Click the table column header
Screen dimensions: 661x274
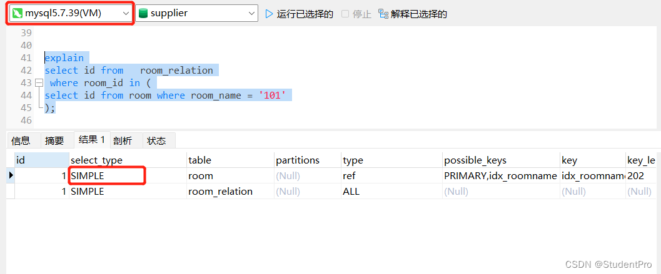230,160
